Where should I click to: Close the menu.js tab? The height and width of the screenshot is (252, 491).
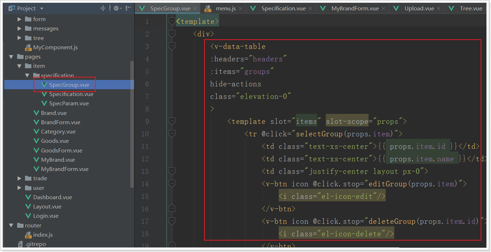coord(240,9)
